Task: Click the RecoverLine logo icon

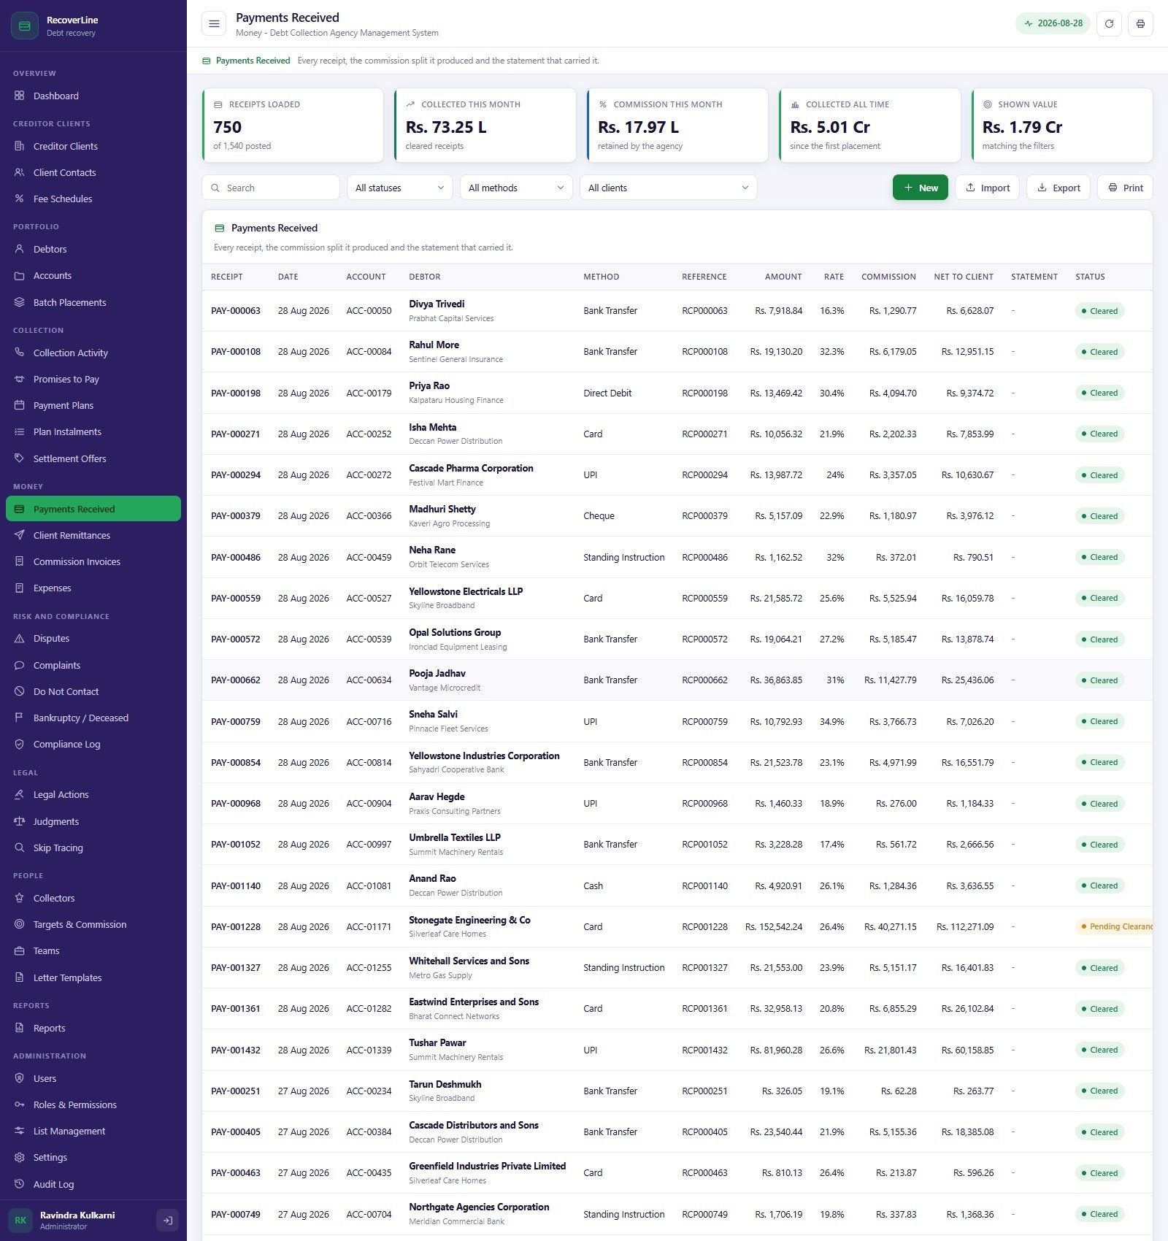Action: (x=25, y=26)
